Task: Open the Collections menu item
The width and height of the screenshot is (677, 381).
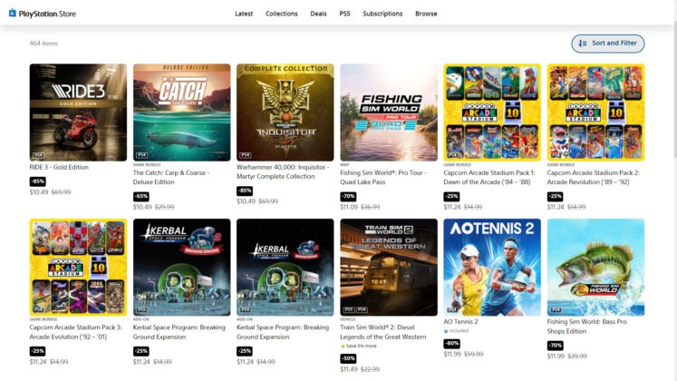Action: pyautogui.click(x=281, y=14)
